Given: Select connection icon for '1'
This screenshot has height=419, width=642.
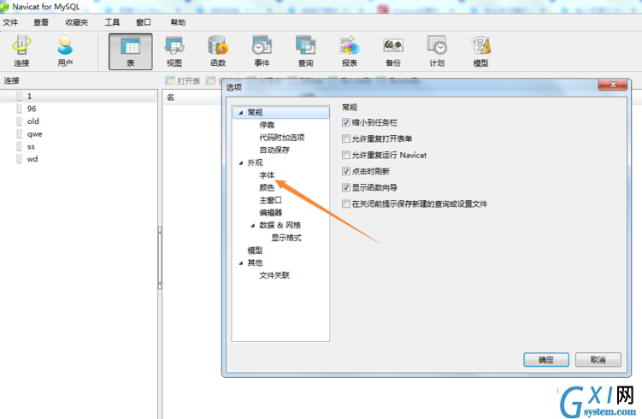Looking at the screenshot, I should 19,97.
